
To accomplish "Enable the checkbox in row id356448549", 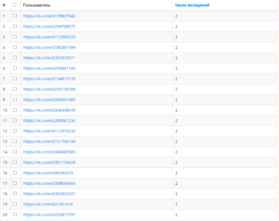I will pos(15,110).
